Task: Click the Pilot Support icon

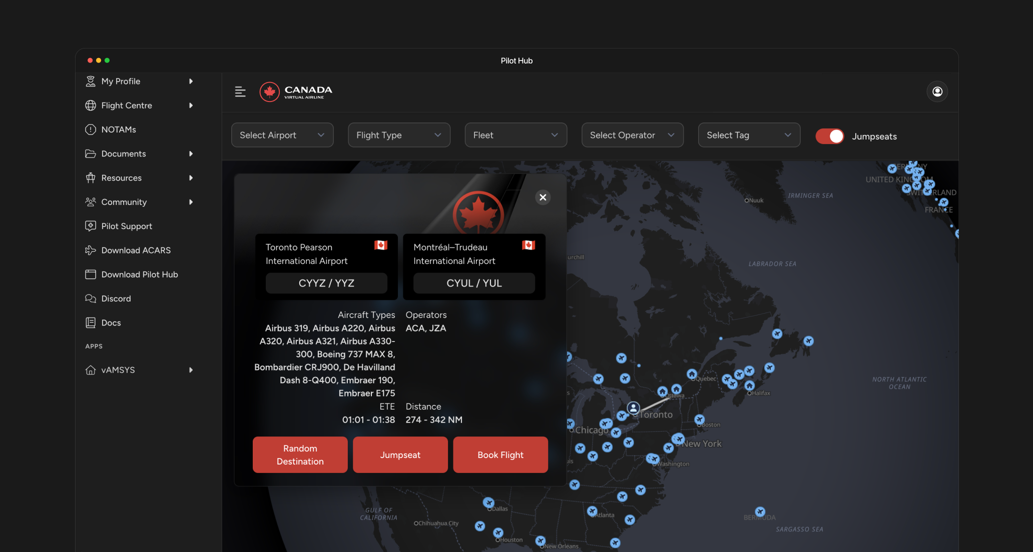Action: point(91,226)
